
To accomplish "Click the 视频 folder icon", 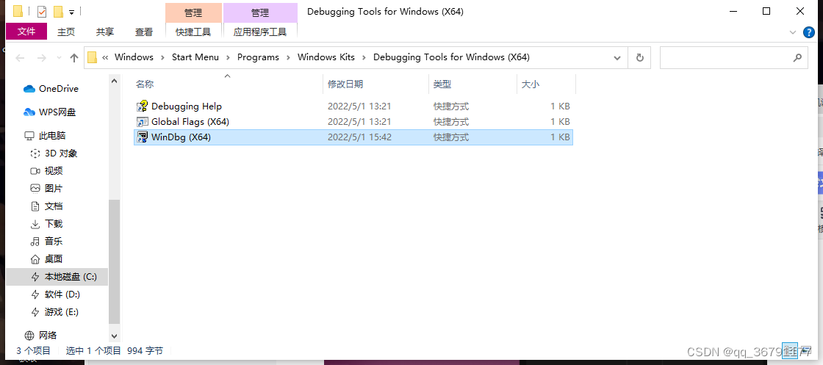I will pos(35,171).
